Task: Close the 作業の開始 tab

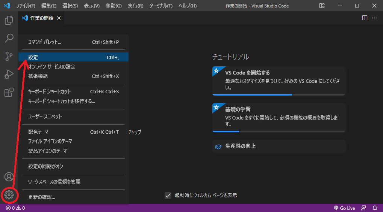Action: point(59,18)
